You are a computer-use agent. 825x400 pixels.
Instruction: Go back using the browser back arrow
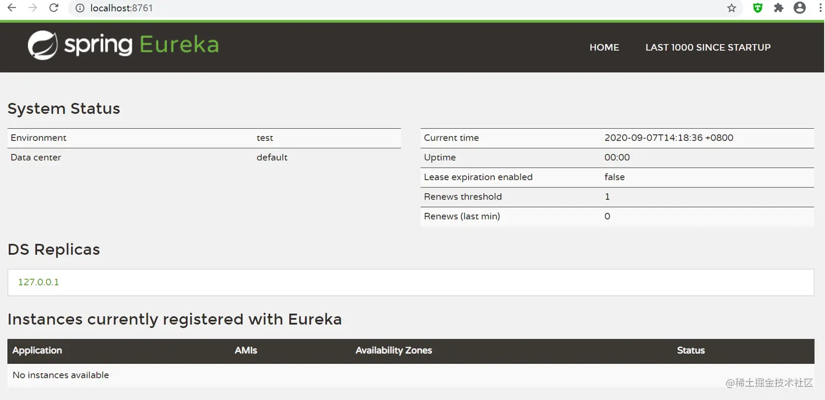(11, 8)
